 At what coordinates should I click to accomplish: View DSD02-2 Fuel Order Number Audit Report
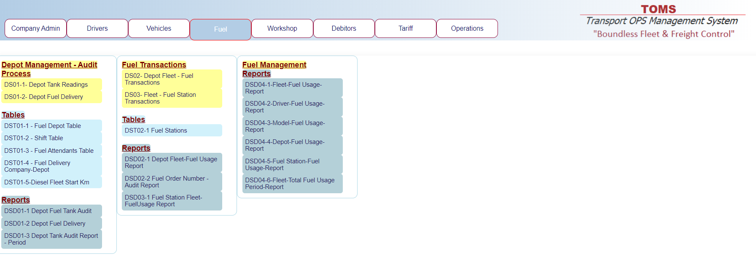tap(167, 182)
